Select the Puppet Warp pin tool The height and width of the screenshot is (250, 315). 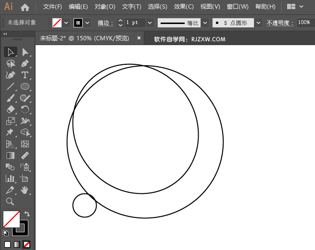click(11, 132)
